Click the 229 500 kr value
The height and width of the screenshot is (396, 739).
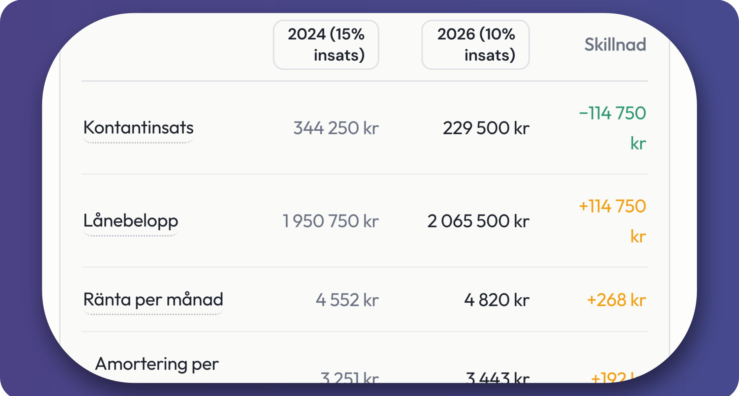486,128
